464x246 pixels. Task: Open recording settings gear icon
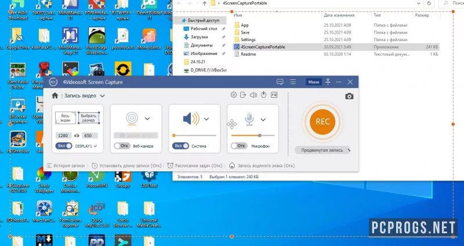pos(234,95)
